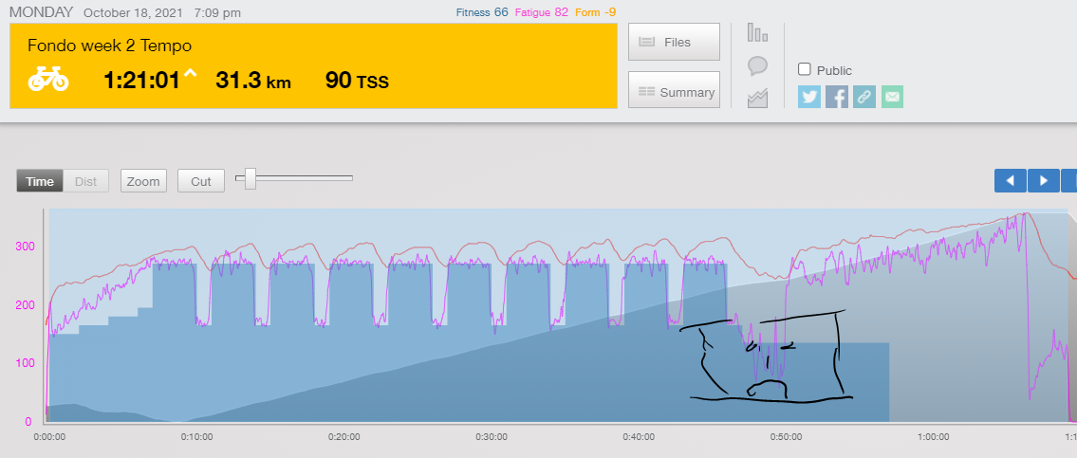Open the workout comments speech bubble
The width and height of the screenshot is (1077, 458).
point(757,65)
